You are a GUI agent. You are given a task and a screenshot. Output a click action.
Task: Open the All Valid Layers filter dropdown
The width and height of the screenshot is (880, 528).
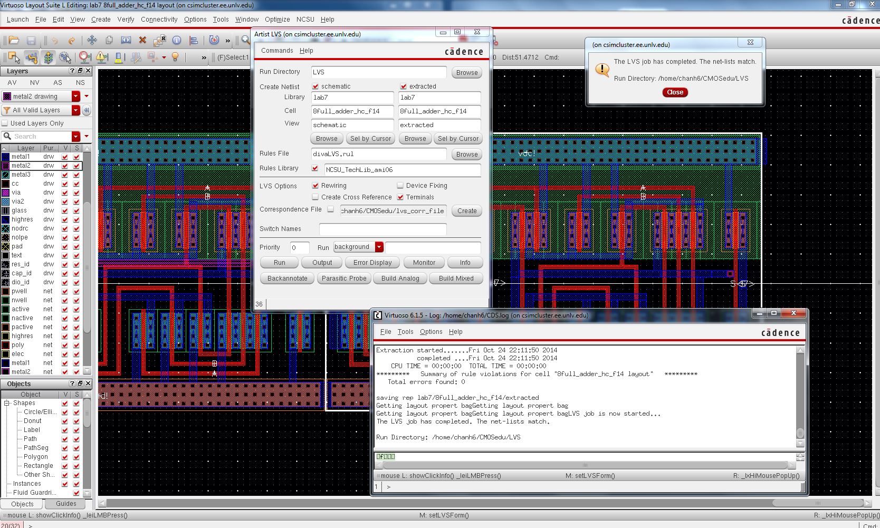point(75,110)
